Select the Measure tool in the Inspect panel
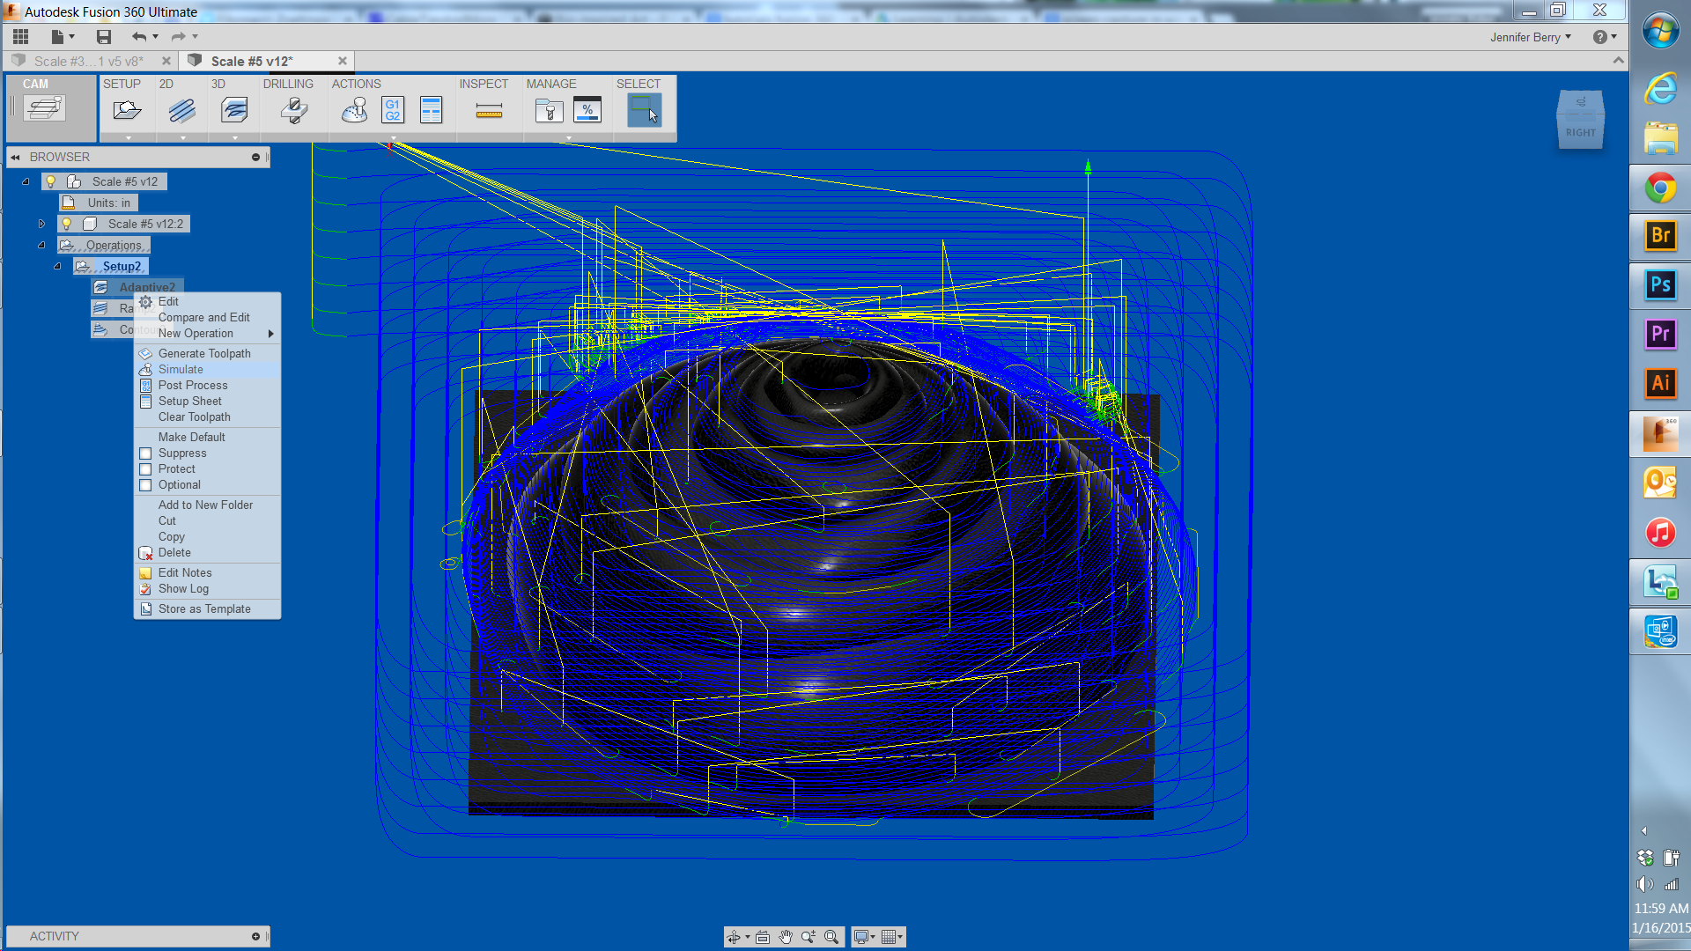Screen dimensions: 1691x951 487,109
